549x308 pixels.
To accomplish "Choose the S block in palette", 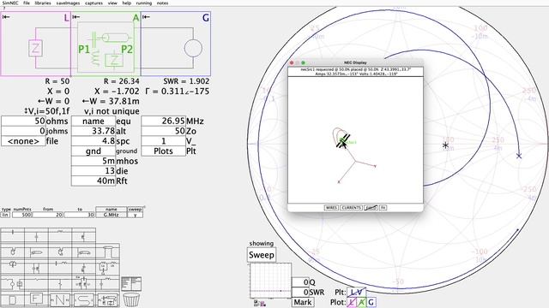I will 84,300.
